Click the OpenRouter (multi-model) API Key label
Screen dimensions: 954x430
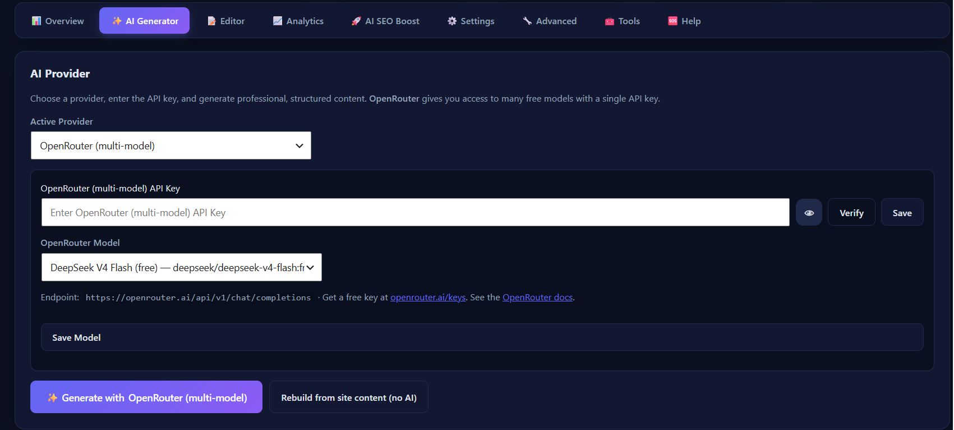coord(110,189)
